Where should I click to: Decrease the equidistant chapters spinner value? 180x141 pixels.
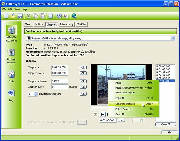pyautogui.click(x=36, y=95)
